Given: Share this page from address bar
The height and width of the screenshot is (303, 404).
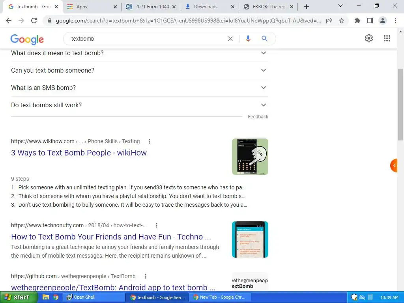Looking at the screenshot, I should coord(329,21).
